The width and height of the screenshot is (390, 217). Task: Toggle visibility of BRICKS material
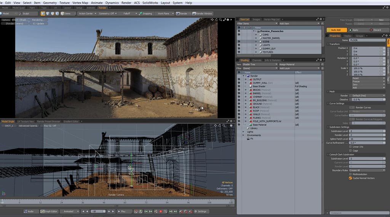[239, 90]
